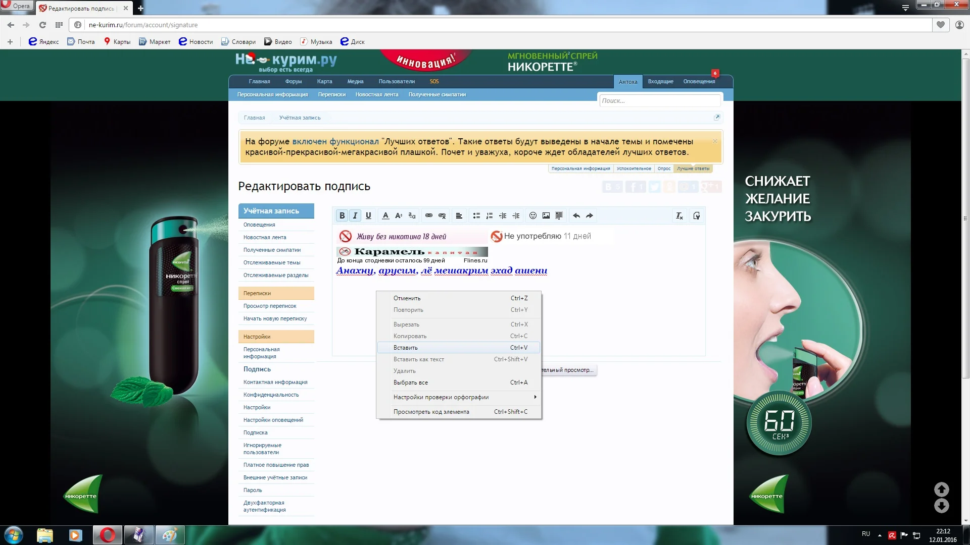Image resolution: width=970 pixels, height=545 pixels.
Task: Switch to the Входящие tab
Action: 660,81
